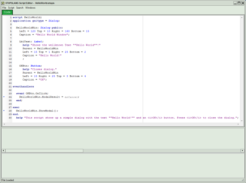Click the 'HelloWorldWin: Dialog public;' line
Screen dimensions: 246x183
39,28
